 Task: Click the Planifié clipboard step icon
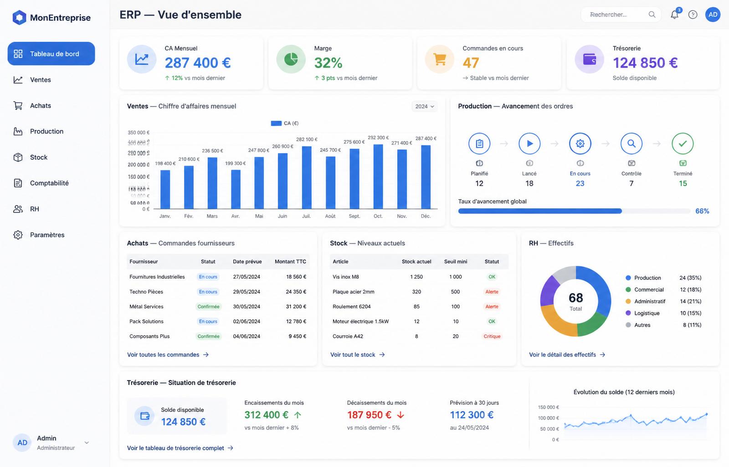[x=479, y=144]
